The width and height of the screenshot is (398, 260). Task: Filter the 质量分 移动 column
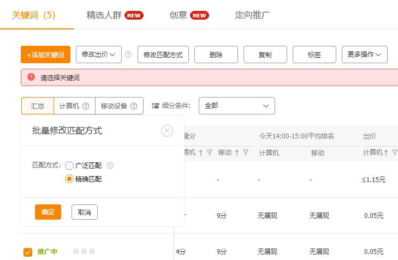click(x=246, y=152)
